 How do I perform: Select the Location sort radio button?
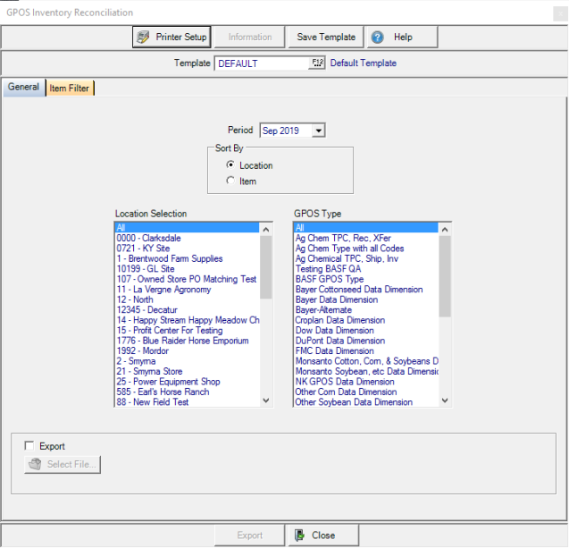point(231,165)
